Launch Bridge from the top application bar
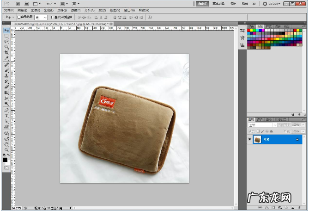The image size is (309, 211). 17,3
